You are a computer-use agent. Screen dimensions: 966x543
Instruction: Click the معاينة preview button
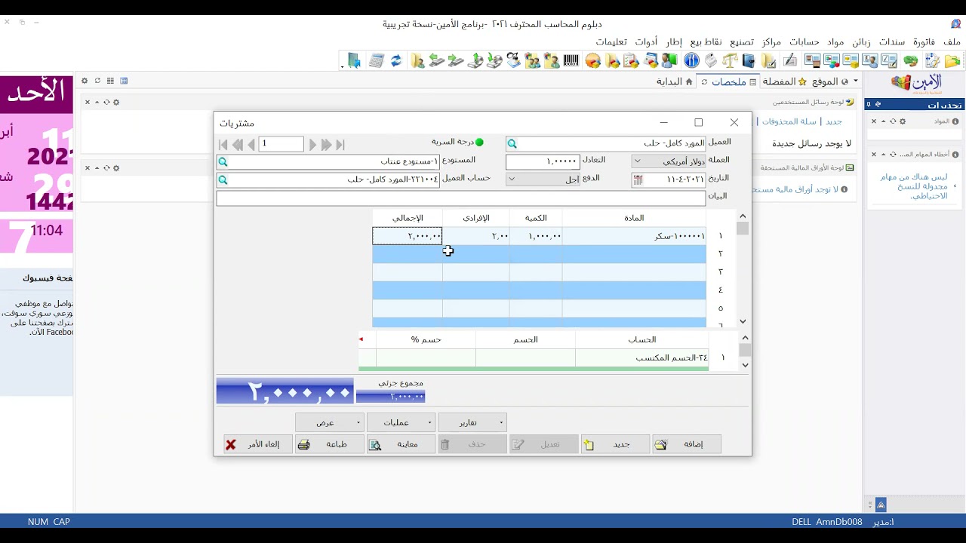[x=401, y=444]
